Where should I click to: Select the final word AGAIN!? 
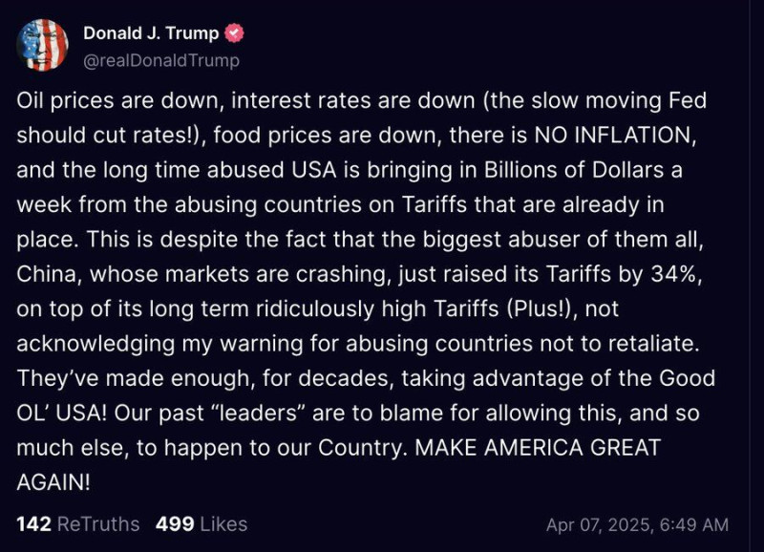click(53, 482)
